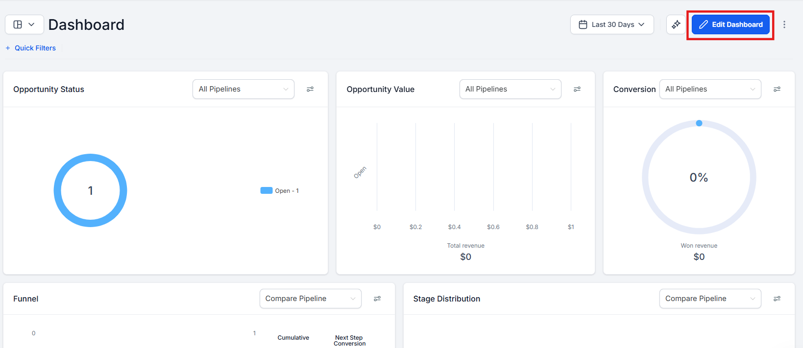
Task: Click the blue Open legend color swatch
Action: tap(267, 190)
